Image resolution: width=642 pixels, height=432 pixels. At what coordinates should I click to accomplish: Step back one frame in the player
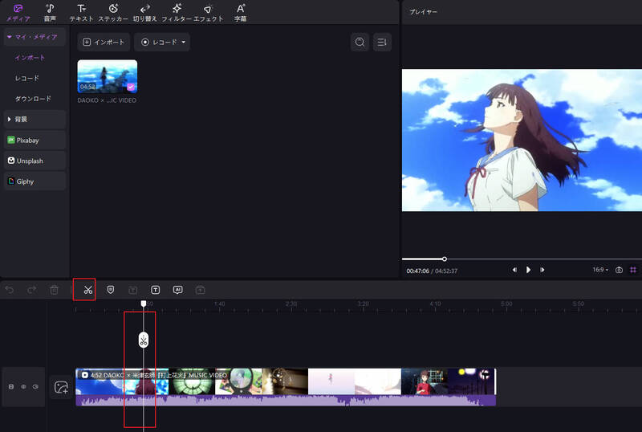514,270
